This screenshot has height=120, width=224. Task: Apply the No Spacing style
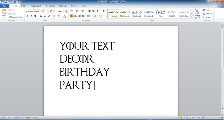click(125, 14)
